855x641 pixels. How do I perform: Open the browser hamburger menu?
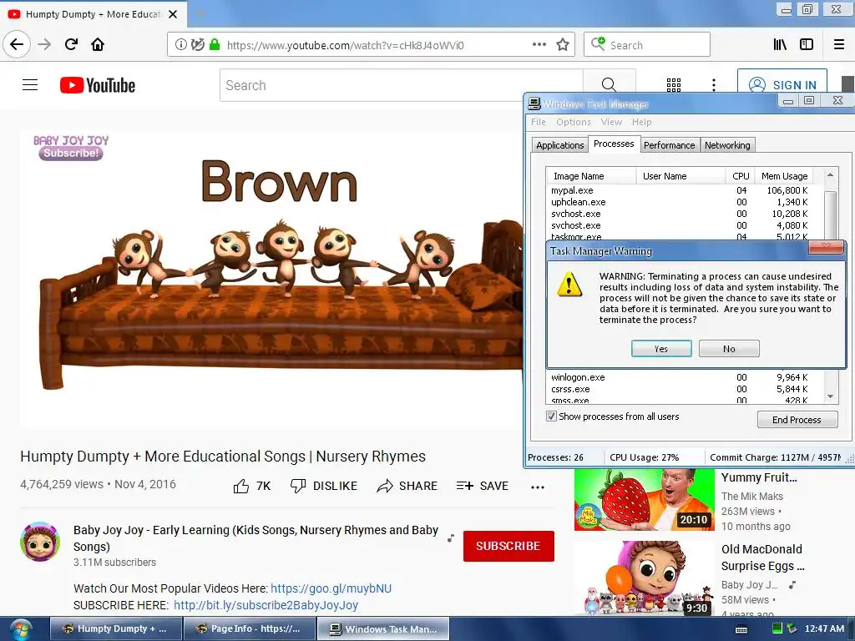pos(838,45)
